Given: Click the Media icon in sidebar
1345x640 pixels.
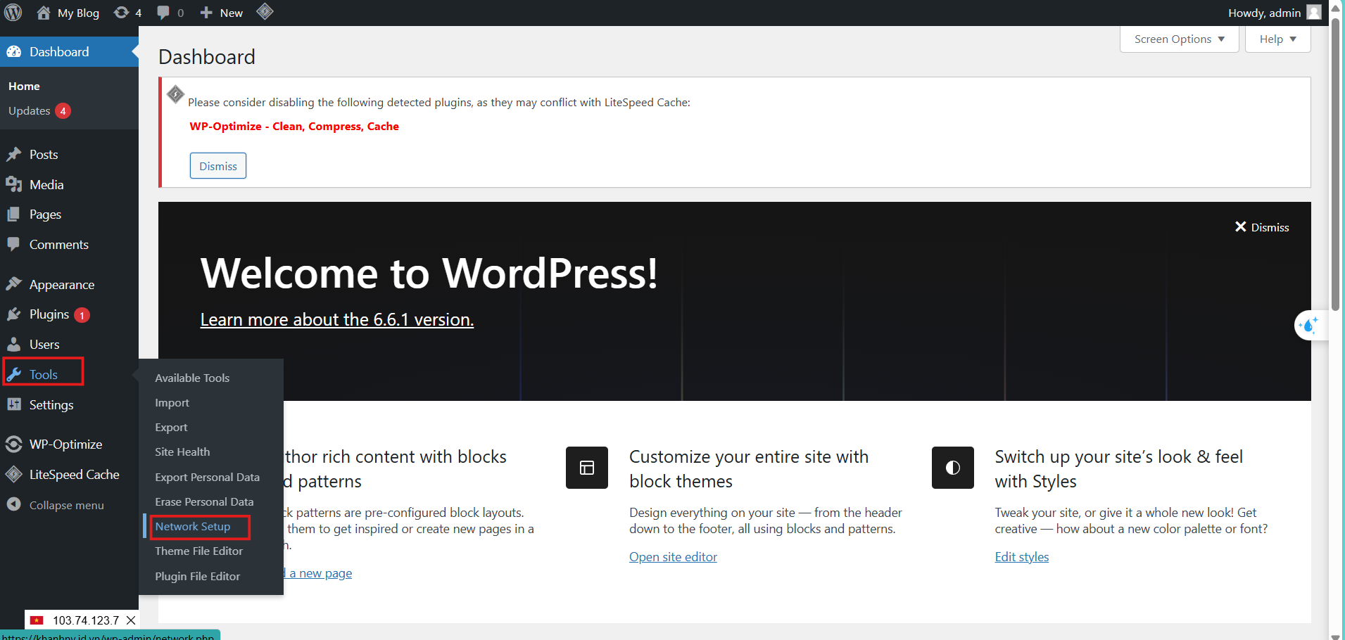Looking at the screenshot, I should tap(14, 185).
